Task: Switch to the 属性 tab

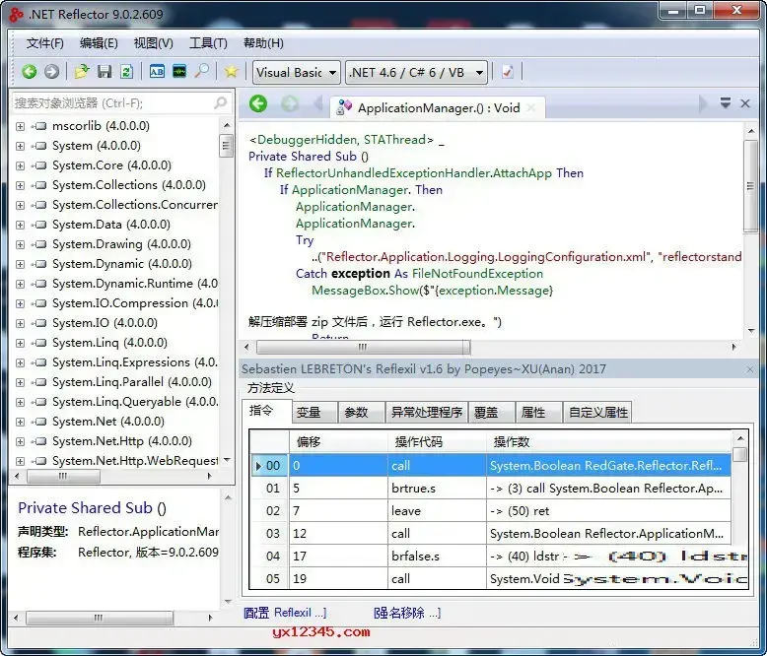Action: [538, 412]
